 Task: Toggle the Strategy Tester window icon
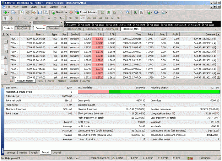tap(46, 12)
